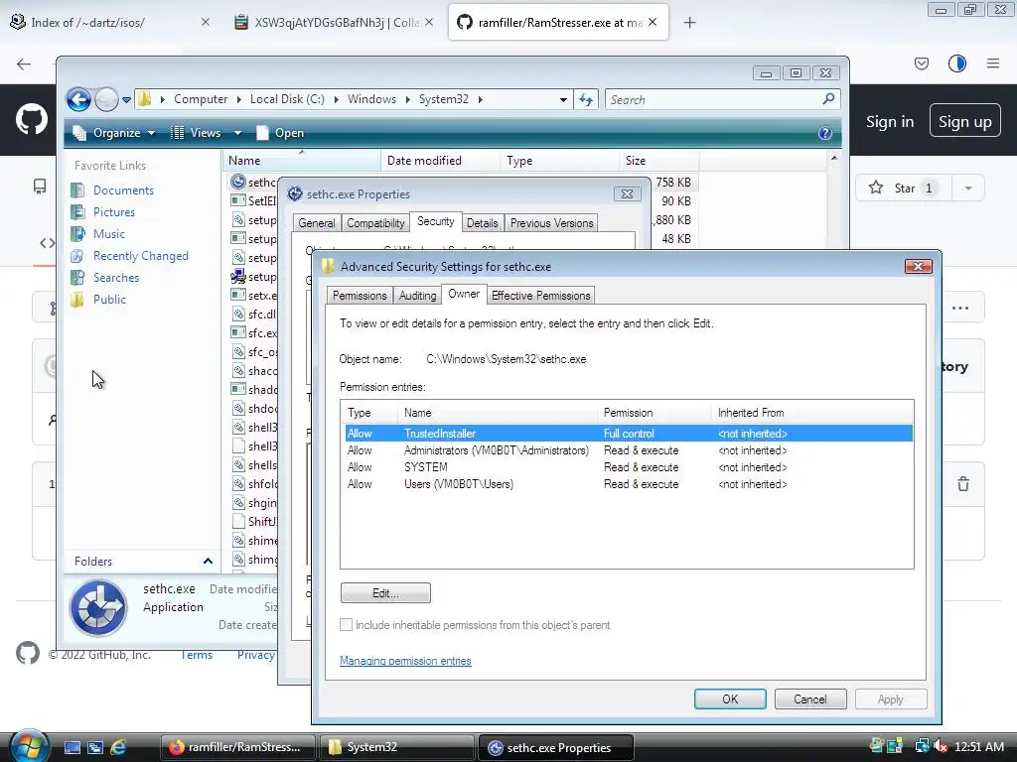Click the Breadcrumb segment Windows in address bar
The height and width of the screenshot is (762, 1017).
click(x=371, y=99)
